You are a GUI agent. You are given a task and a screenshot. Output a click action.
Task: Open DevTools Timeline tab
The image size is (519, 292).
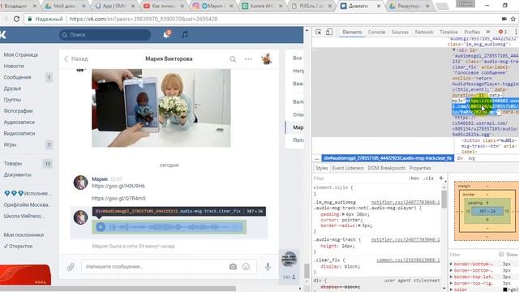[x=448, y=32]
